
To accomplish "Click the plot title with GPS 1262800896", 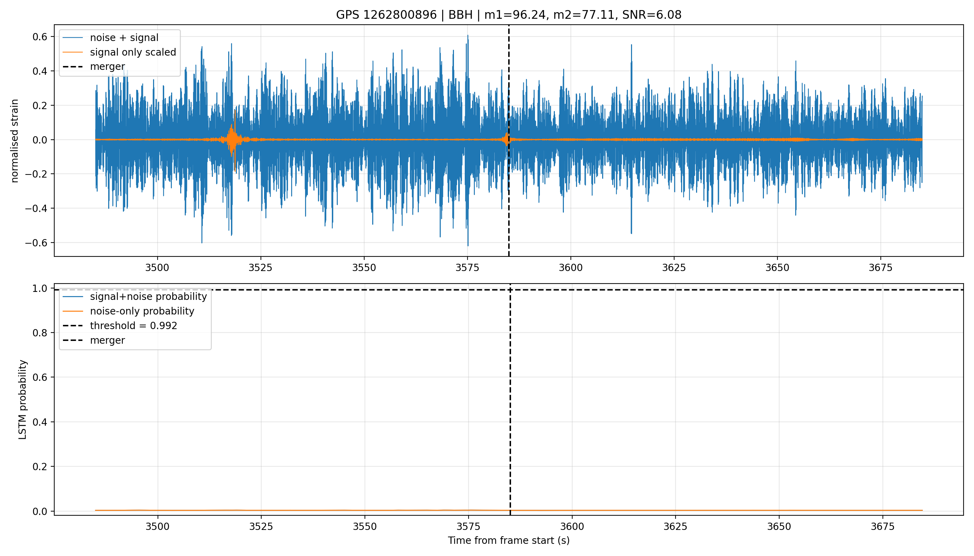I will point(509,15).
